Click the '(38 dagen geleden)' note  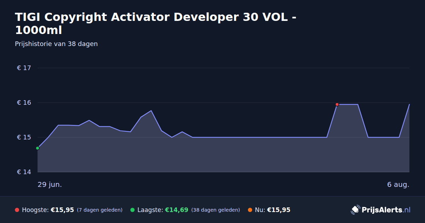[x=216, y=210]
